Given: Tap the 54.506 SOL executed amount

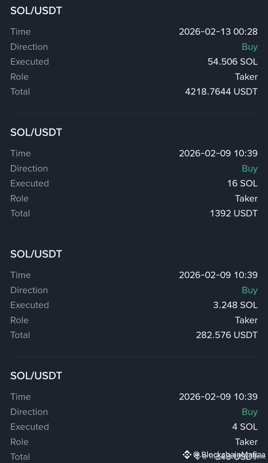Looking at the screenshot, I should pos(232,62).
